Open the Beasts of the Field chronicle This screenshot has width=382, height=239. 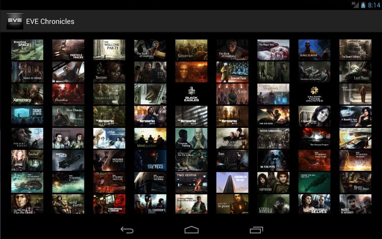(356, 182)
